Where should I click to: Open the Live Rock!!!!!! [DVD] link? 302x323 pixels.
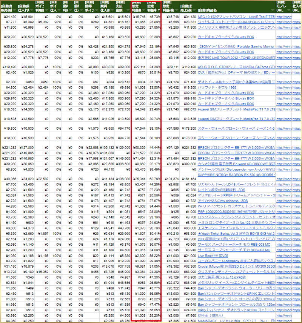213,256
